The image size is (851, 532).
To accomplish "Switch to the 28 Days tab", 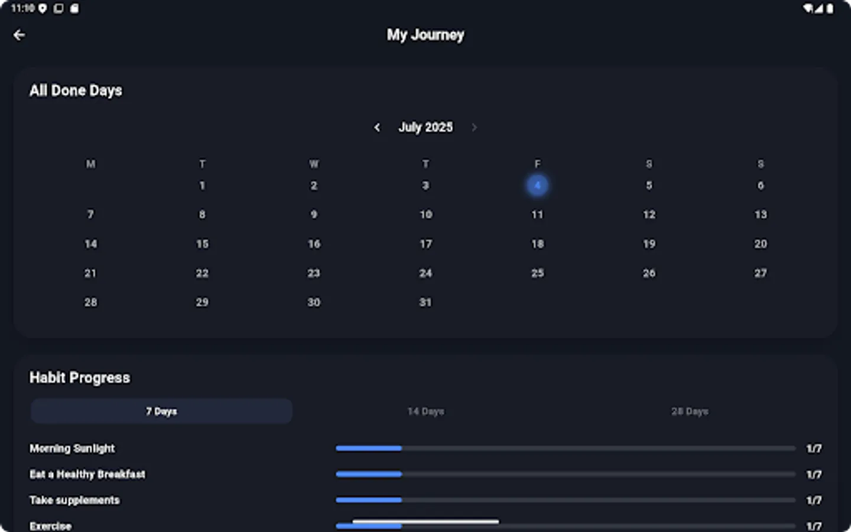I will pyautogui.click(x=689, y=411).
